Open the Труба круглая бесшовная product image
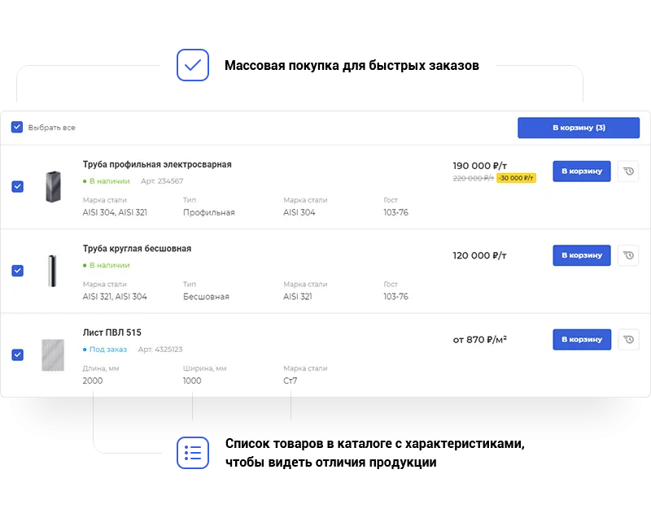 (x=53, y=271)
